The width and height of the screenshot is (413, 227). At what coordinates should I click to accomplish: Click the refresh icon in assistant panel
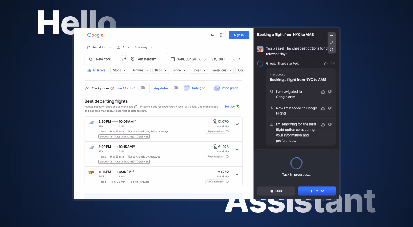tap(331, 50)
